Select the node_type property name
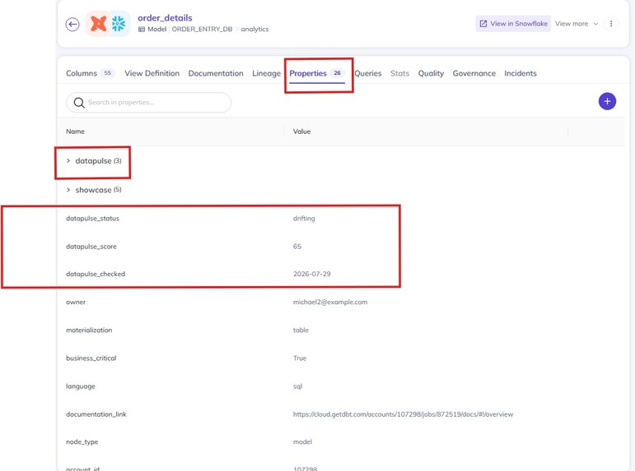 tap(82, 442)
